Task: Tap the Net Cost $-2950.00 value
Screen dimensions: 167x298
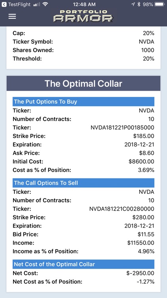Action: (140, 273)
